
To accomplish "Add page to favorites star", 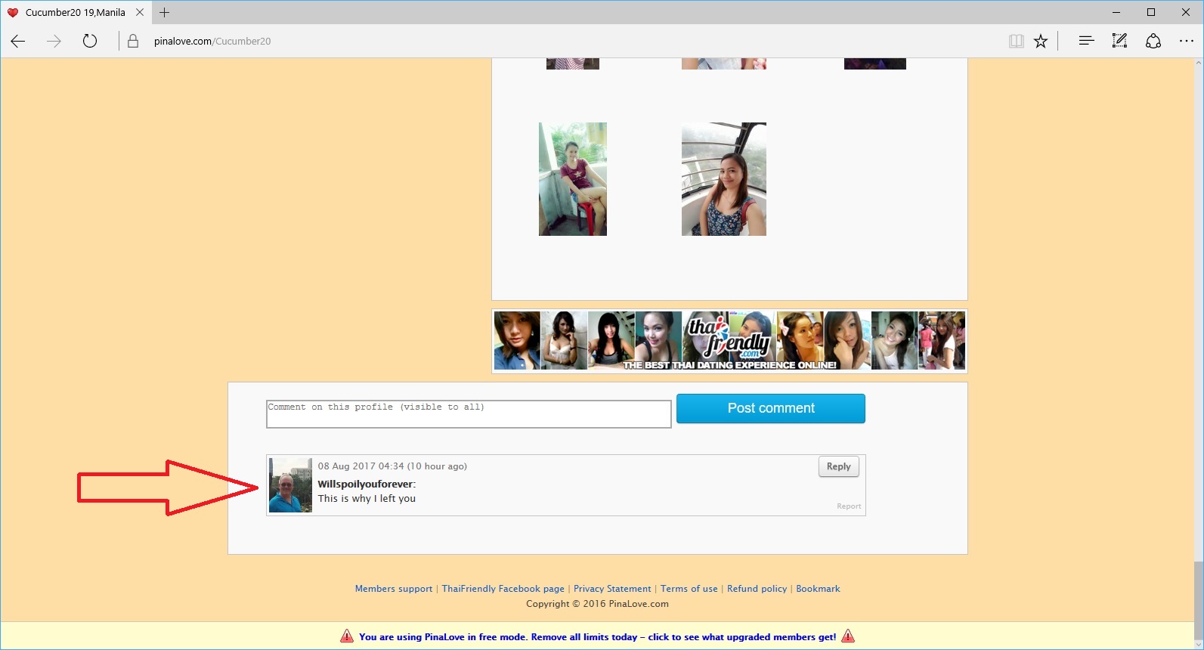I will [x=1041, y=42].
